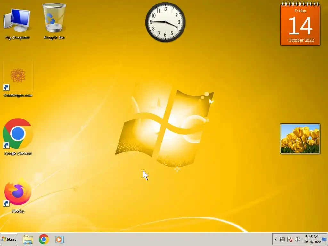Click the "DataWagon.com" icon label
Image resolution: width=328 pixels, height=246 pixels.
[x=18, y=95]
